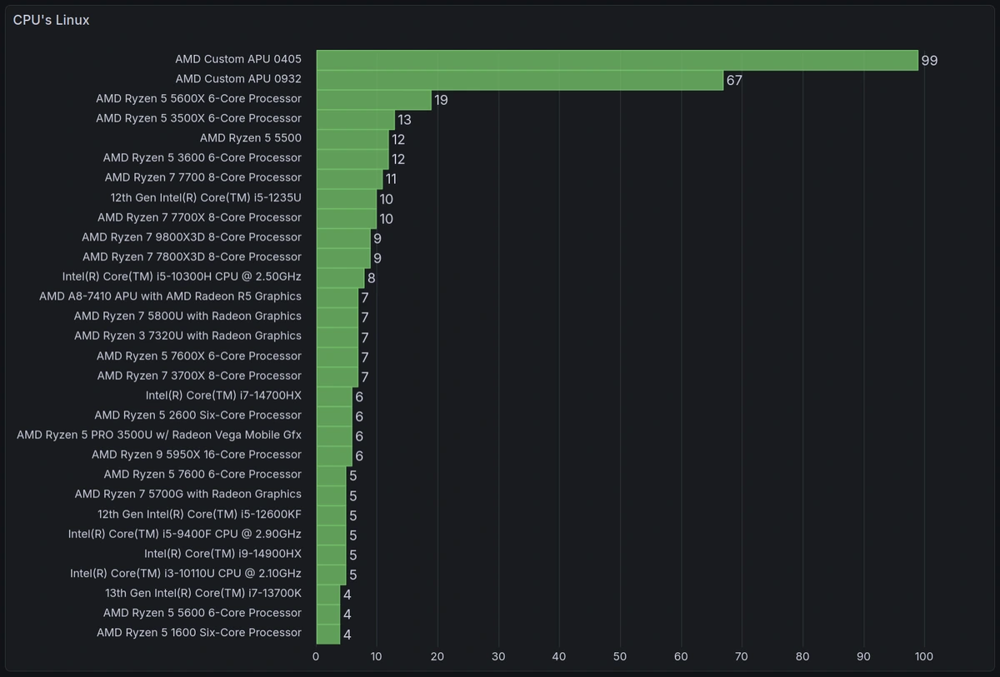Click the AMD Ryzen 7 7700 8-Core bar

coord(349,178)
